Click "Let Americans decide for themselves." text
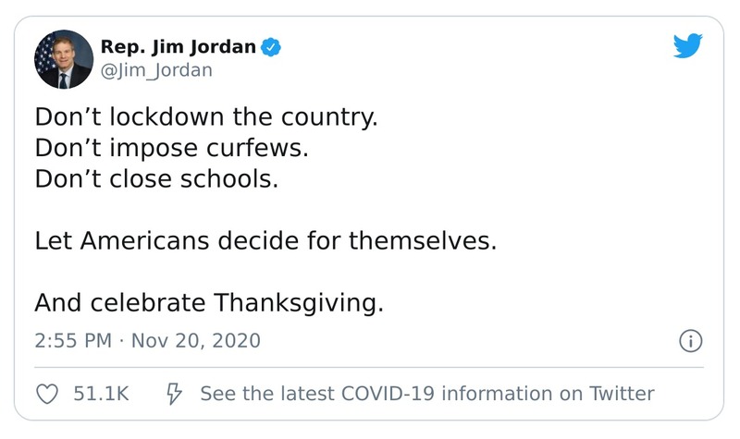The image size is (740, 439). point(266,241)
